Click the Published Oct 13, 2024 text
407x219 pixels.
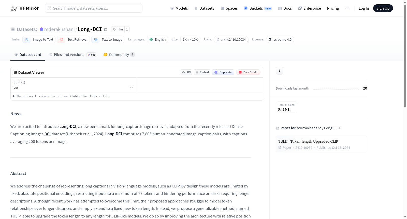pos(333,148)
